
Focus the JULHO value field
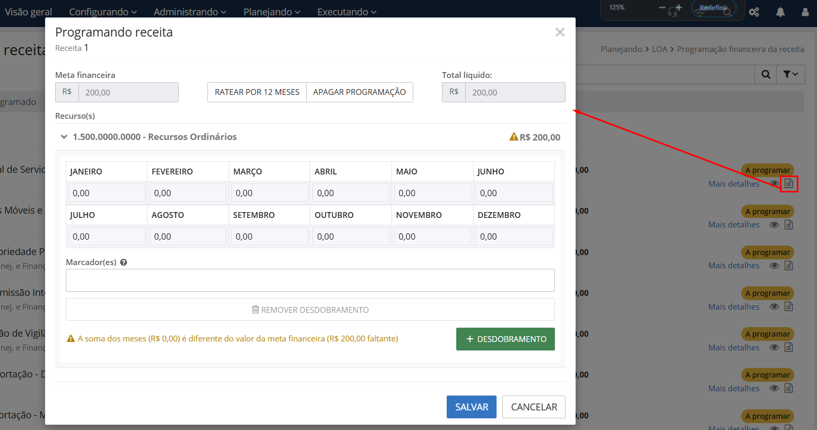pos(107,236)
